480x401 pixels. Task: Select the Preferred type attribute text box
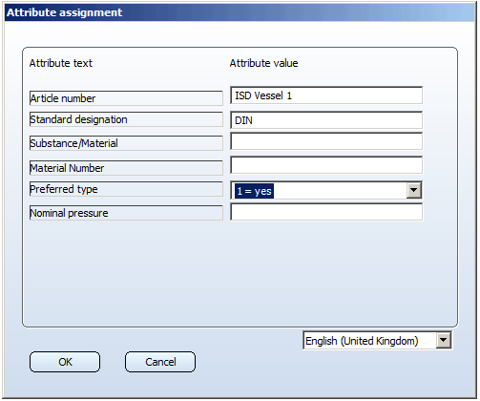tap(126, 189)
